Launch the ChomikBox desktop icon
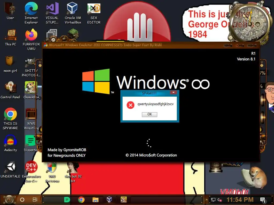 pyautogui.click(x=31, y=90)
